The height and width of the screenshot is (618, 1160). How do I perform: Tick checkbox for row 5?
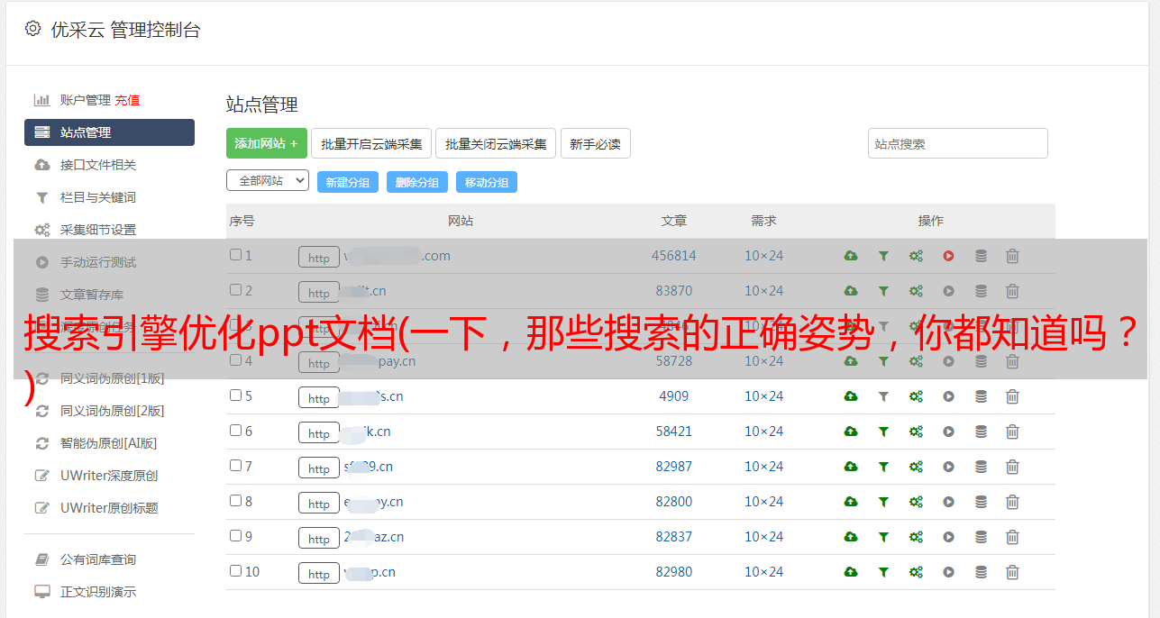coord(235,395)
